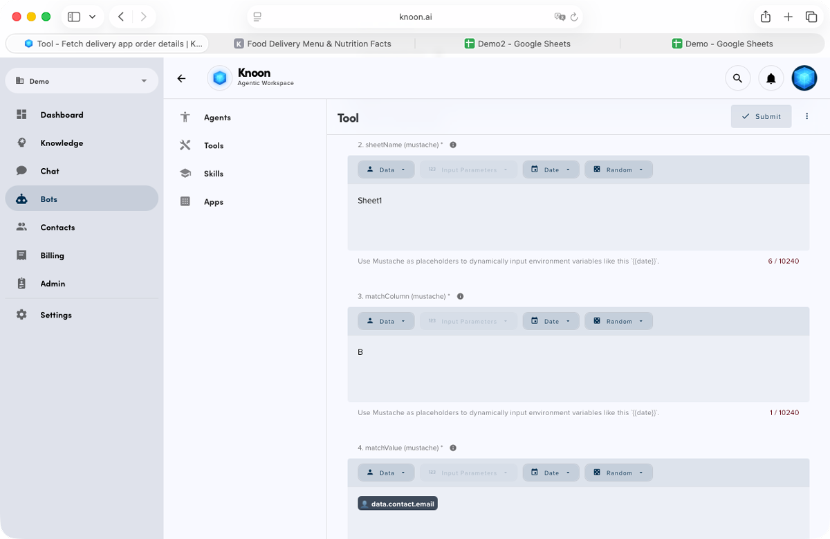Switch to the Demo2 Google Sheets tab
The width and height of the screenshot is (830, 539).
pyautogui.click(x=517, y=43)
